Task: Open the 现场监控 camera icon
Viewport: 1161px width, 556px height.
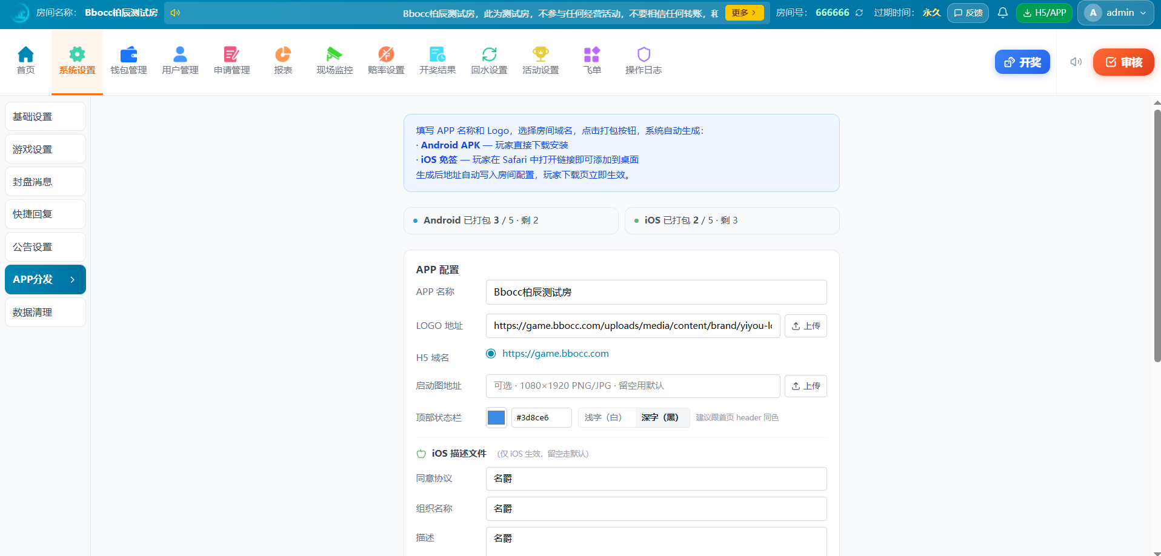Action: click(334, 55)
